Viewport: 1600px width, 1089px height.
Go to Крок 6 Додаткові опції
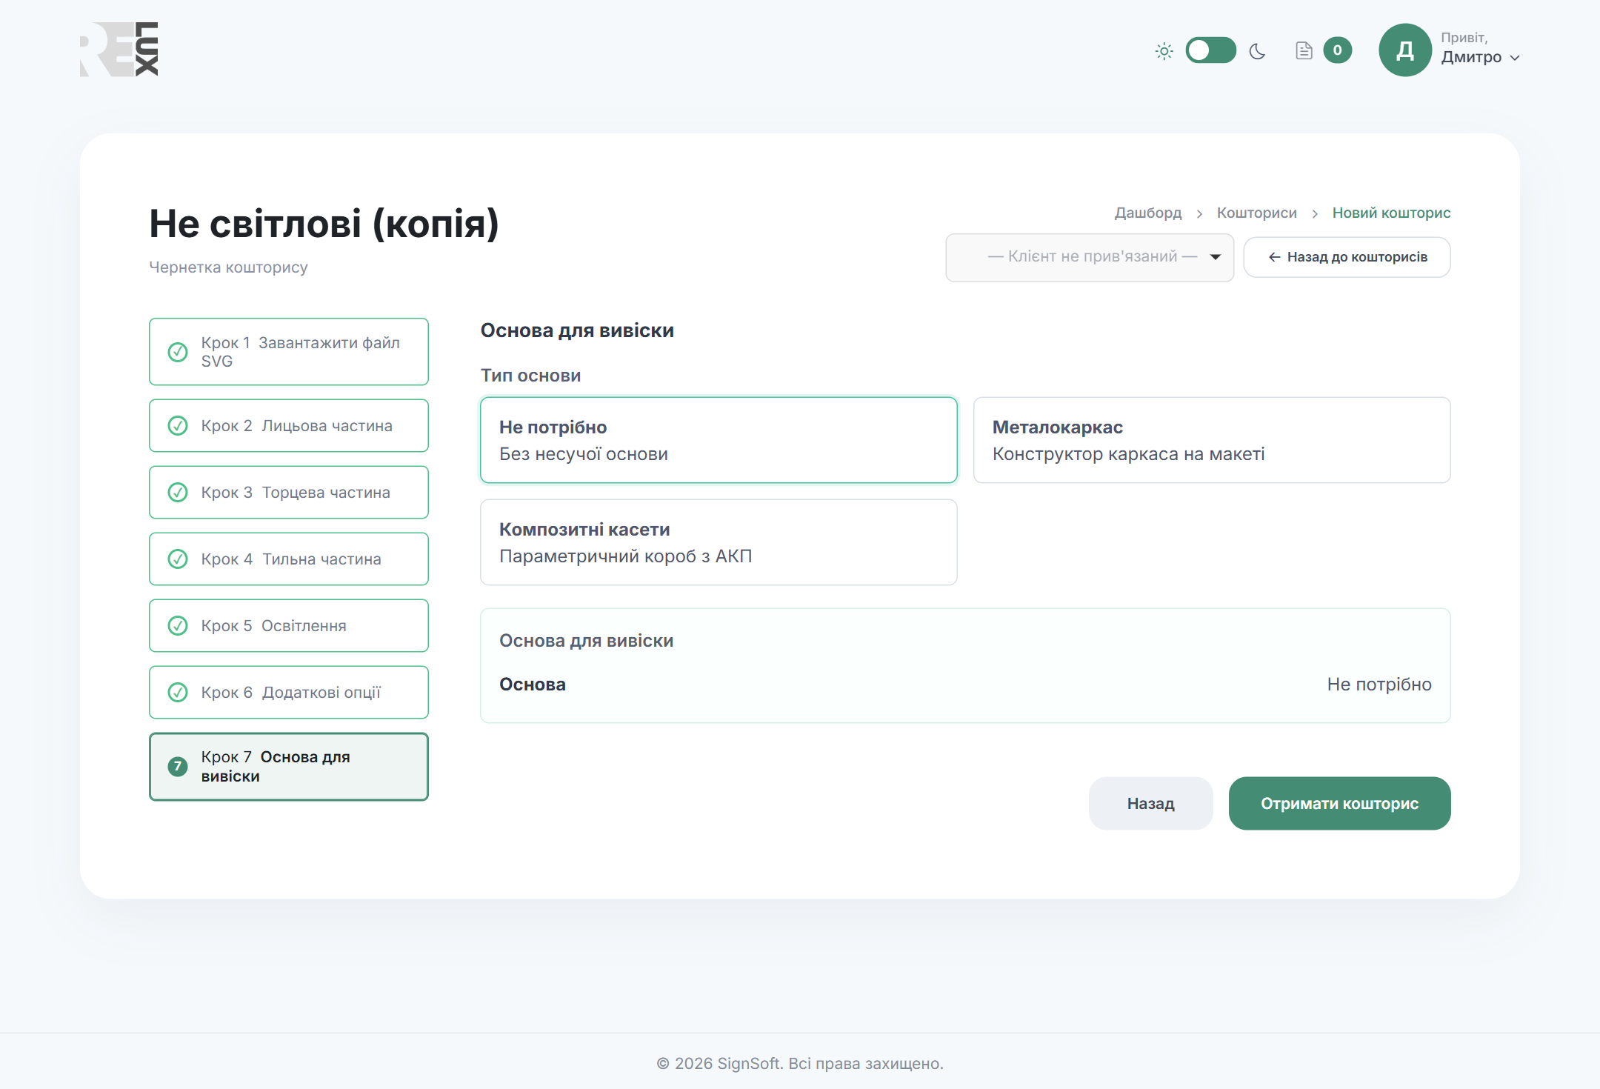[289, 693]
